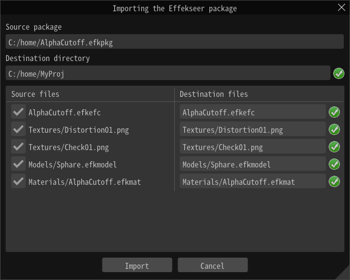Toggle the Textures/Distortion01.png source checkbox

click(x=18, y=129)
